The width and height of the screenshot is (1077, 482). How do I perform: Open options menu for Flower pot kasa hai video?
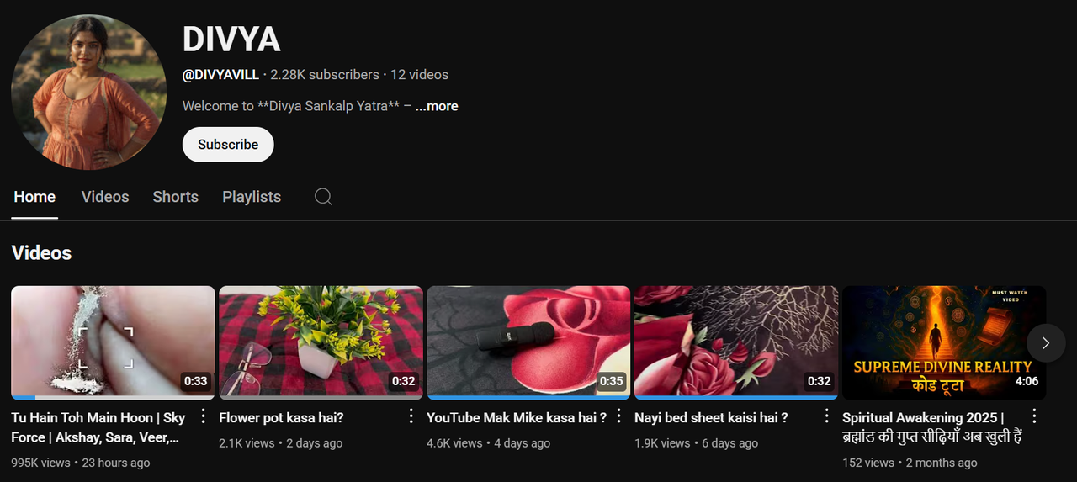coord(411,416)
